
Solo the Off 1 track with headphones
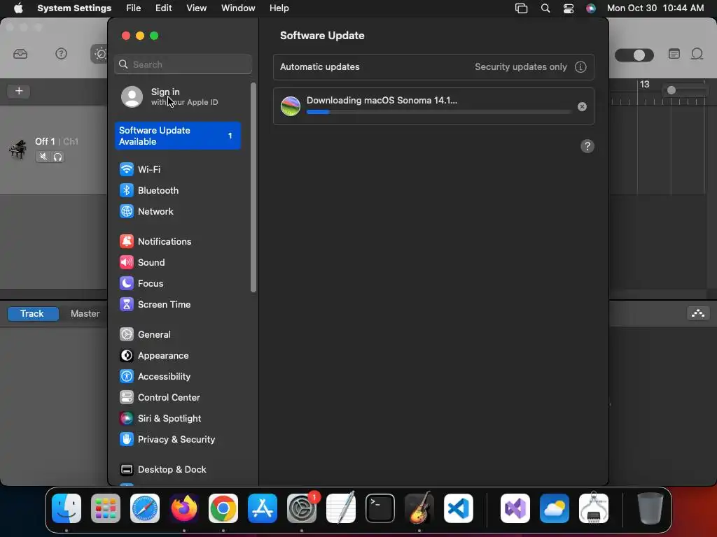[x=57, y=157]
